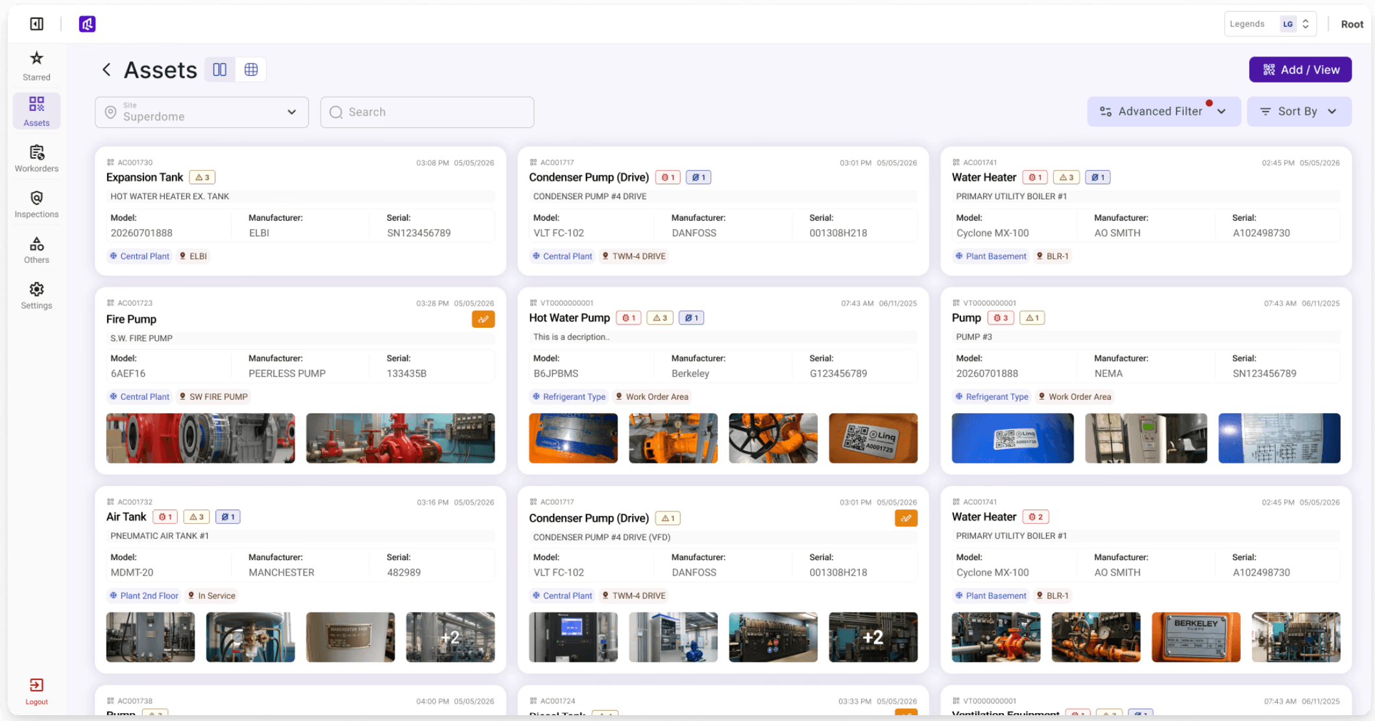Click Fire Pump orange link badge
The image size is (1375, 721).
pos(483,319)
